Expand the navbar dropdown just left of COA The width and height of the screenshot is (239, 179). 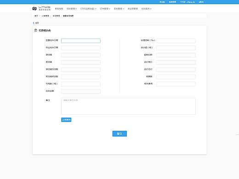pyautogui.click(x=72, y=9)
